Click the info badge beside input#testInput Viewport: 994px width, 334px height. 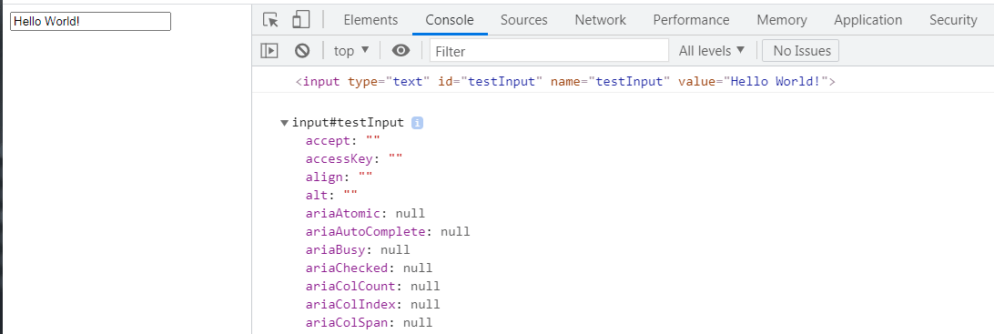click(x=417, y=123)
